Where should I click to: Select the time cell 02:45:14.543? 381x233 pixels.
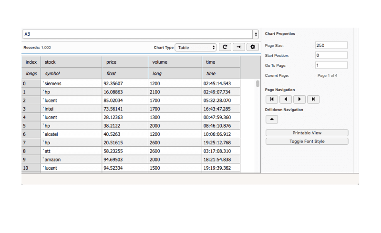(221, 83)
